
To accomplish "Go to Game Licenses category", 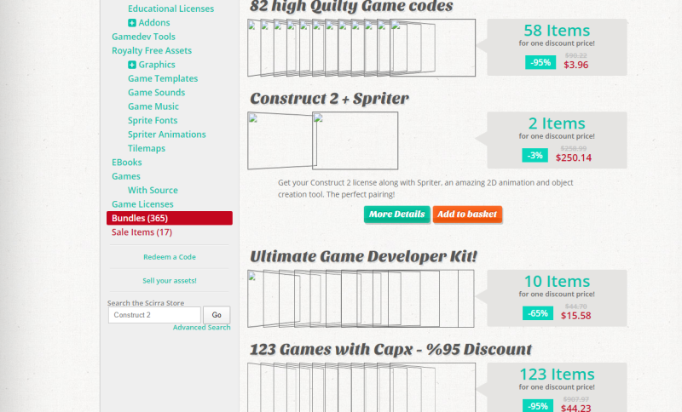I will click(x=142, y=204).
